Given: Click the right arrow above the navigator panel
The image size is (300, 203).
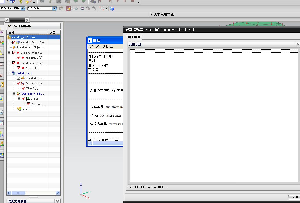Looking at the screenshot, I should click(27, 20).
